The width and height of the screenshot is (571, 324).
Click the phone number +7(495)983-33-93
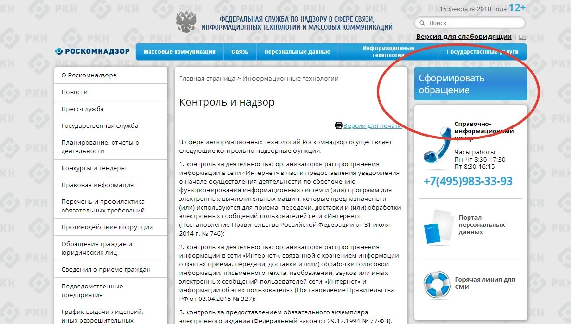tap(468, 181)
